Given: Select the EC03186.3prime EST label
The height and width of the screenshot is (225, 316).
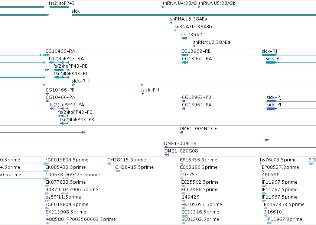Looking at the screenshot, I should 199,167.
